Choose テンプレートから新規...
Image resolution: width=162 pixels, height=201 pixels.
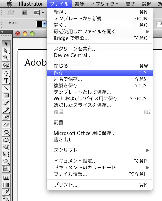[x=100, y=19]
